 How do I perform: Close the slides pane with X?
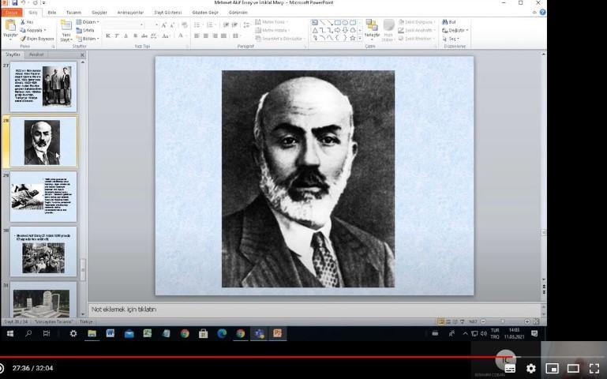click(x=82, y=55)
